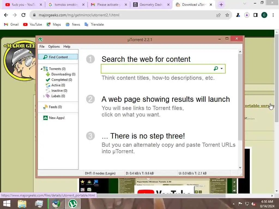Close the Geometry Dash tab

pyautogui.click(x=168, y=5)
